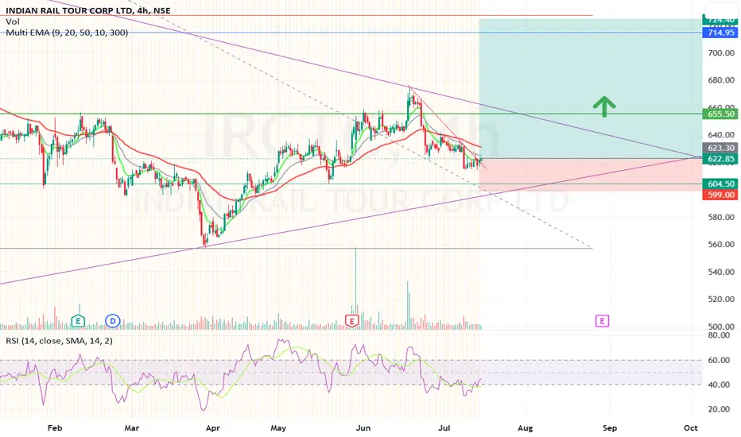Open the red earnings E marker before June
741x437 pixels.
(351, 321)
